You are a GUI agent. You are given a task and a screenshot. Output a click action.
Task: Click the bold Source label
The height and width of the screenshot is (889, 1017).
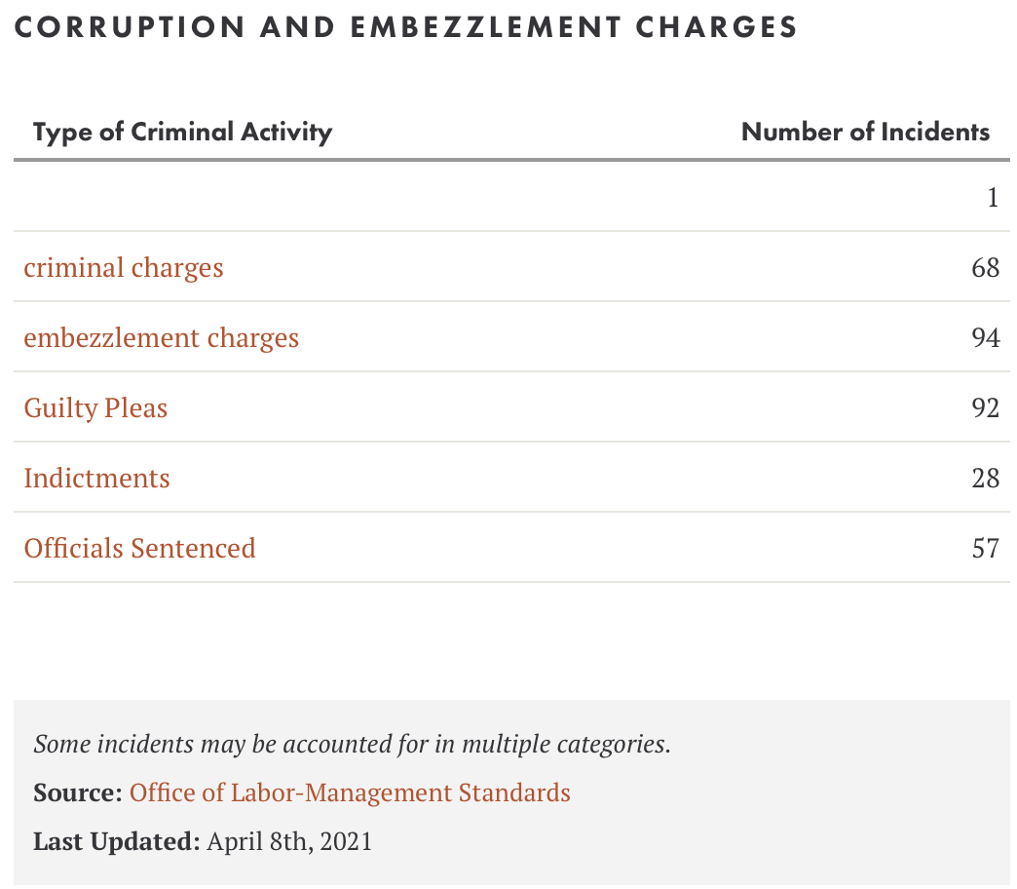click(78, 792)
